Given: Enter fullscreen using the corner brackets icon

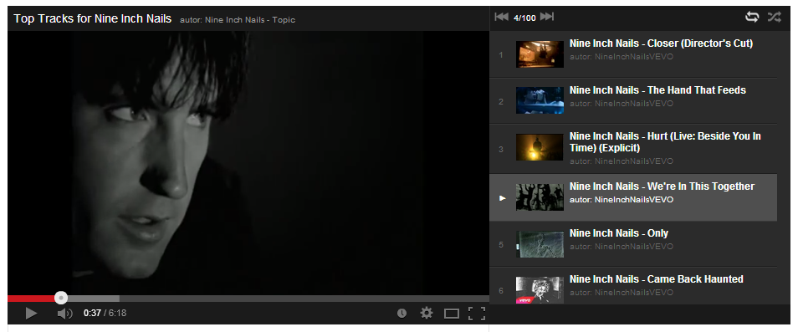Looking at the screenshot, I should 476,314.
